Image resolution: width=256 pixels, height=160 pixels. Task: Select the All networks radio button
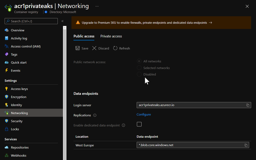[x=139, y=61]
